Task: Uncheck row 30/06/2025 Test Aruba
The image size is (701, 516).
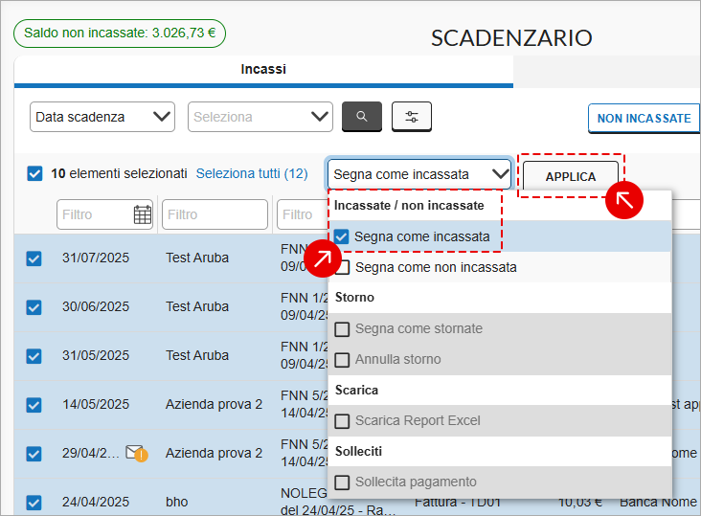Action: pos(34,307)
